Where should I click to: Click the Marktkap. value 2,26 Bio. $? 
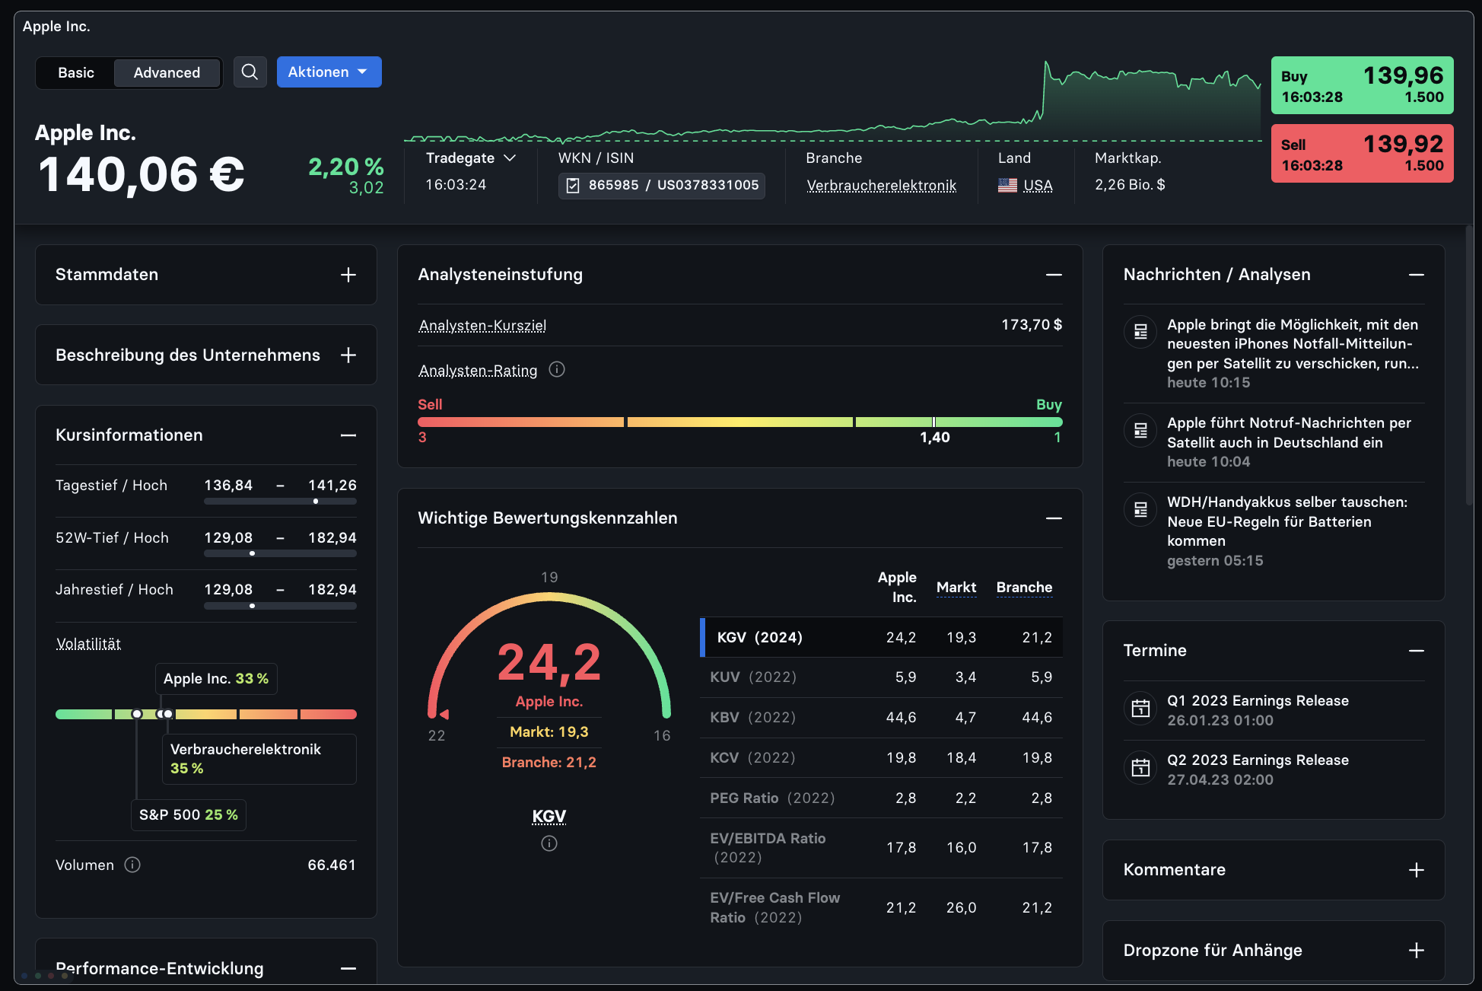pos(1130,185)
